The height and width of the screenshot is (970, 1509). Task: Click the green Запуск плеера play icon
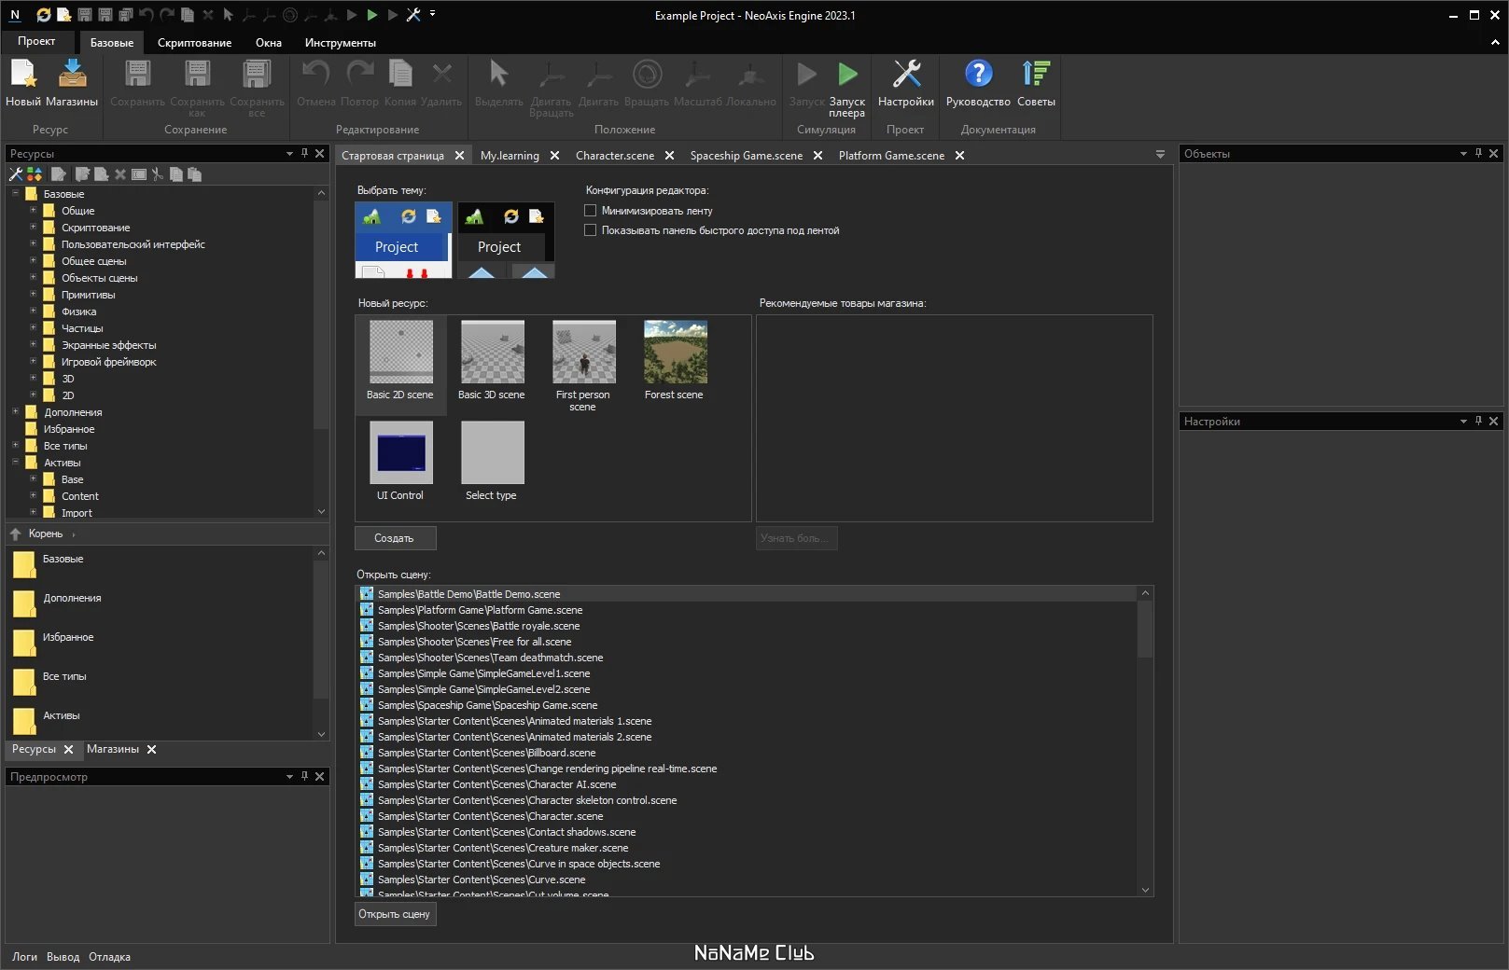847,75
